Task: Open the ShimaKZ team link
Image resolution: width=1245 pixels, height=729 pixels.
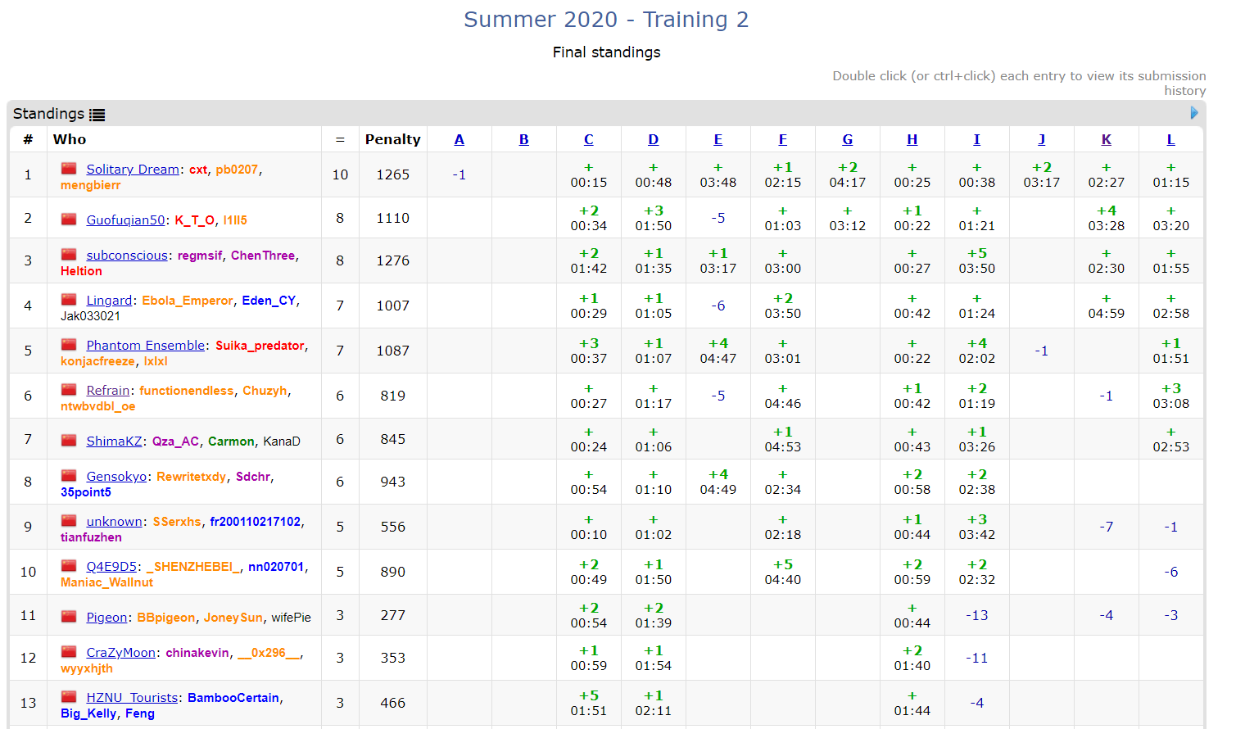Action: (x=114, y=441)
